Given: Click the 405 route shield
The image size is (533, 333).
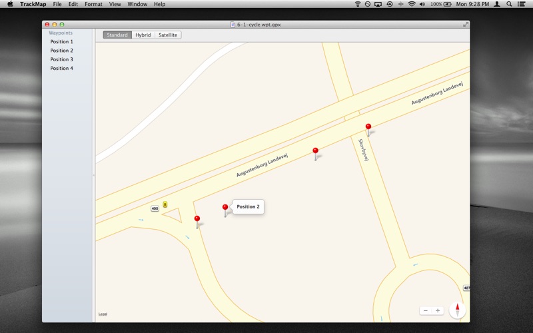Looking at the screenshot, I should (155, 208).
